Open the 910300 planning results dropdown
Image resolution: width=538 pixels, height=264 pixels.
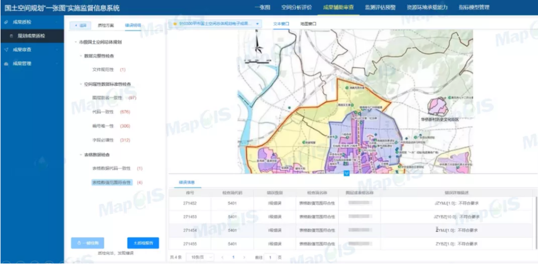click(216, 24)
